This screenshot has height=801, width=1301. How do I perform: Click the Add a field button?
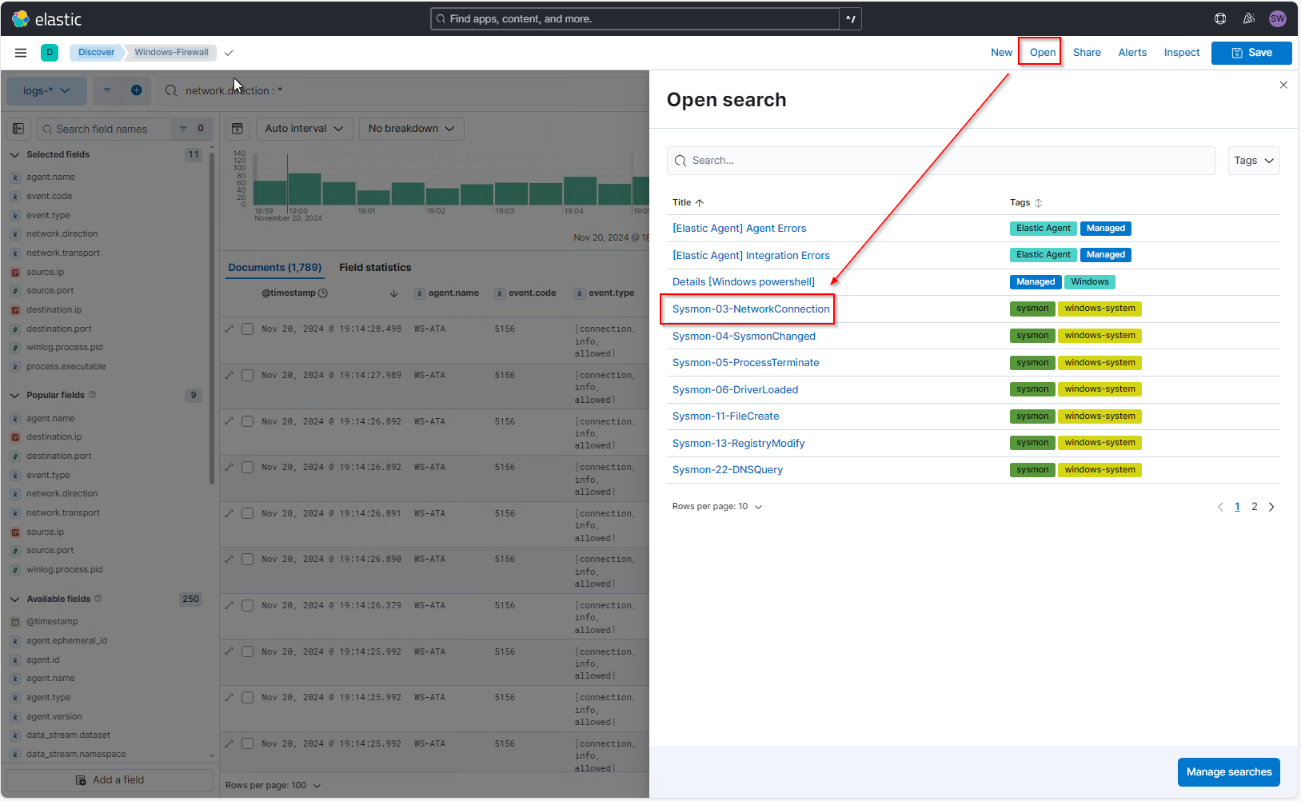pos(110,780)
